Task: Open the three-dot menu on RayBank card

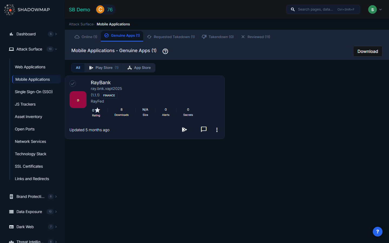Action: pyautogui.click(x=217, y=130)
